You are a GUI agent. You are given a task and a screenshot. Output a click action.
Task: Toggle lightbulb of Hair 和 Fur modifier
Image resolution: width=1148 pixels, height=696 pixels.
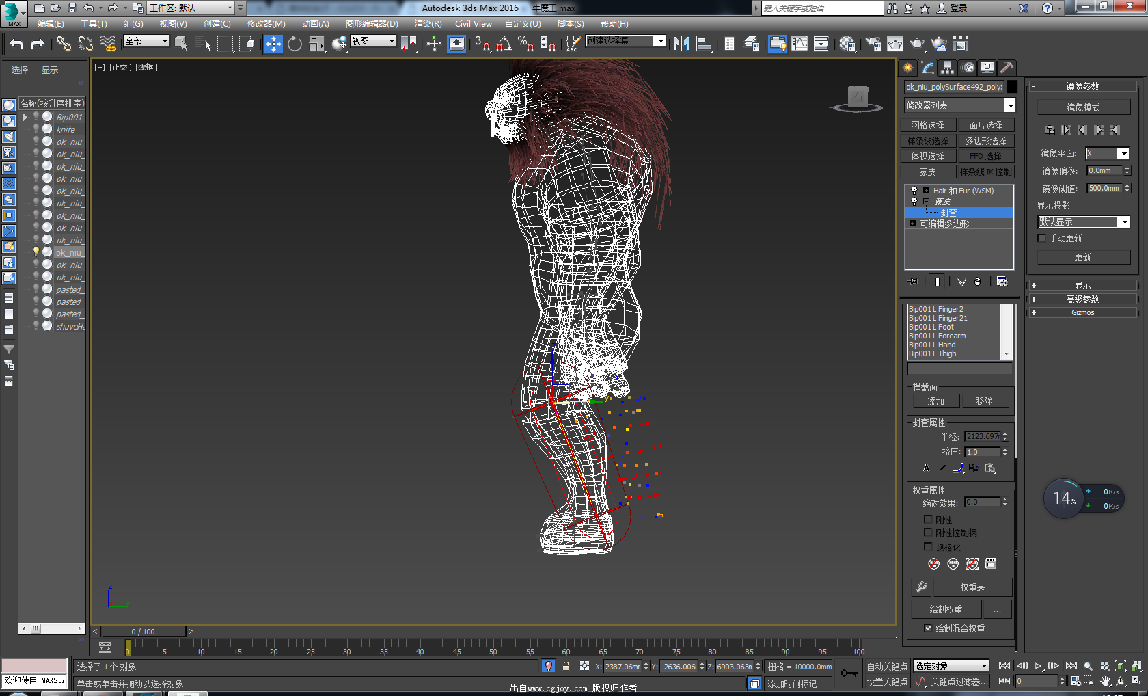click(x=914, y=191)
